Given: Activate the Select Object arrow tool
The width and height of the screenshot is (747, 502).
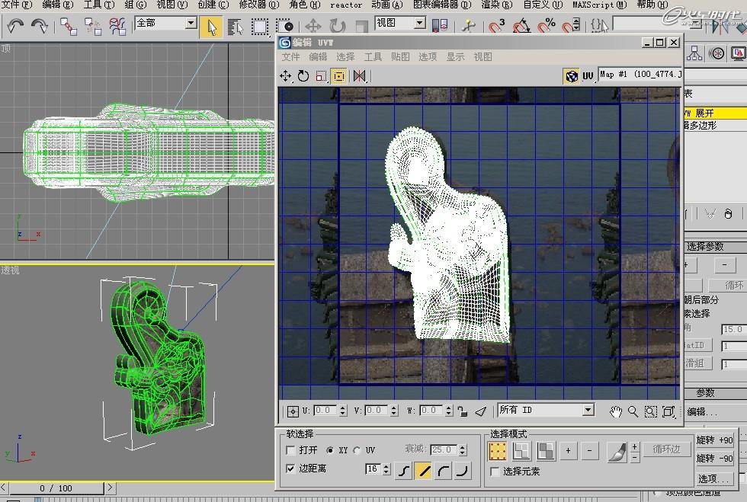Looking at the screenshot, I should point(212,27).
